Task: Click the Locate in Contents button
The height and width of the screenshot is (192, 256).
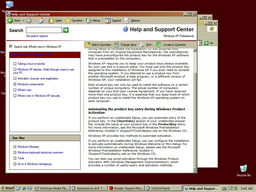Action: click(171, 45)
